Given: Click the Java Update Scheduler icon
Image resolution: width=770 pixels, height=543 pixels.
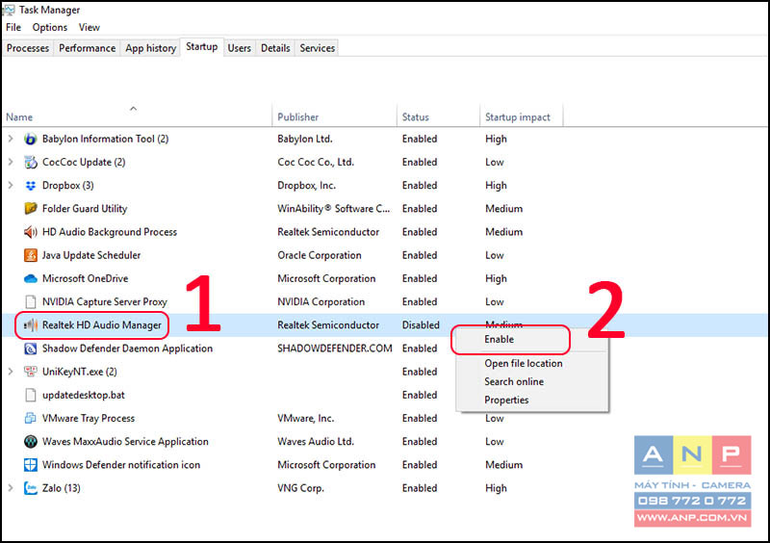Looking at the screenshot, I should tap(31, 255).
